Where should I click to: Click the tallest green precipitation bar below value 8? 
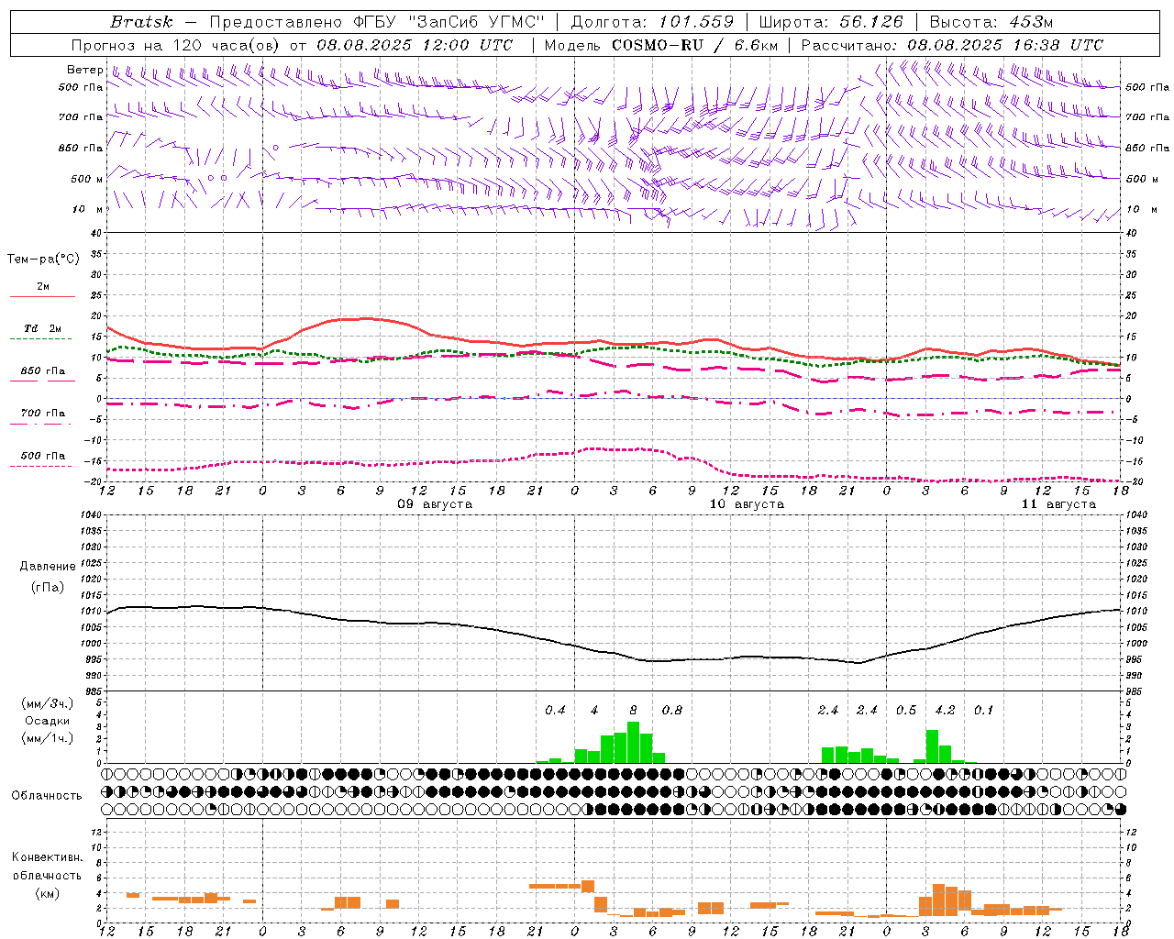coord(633,743)
